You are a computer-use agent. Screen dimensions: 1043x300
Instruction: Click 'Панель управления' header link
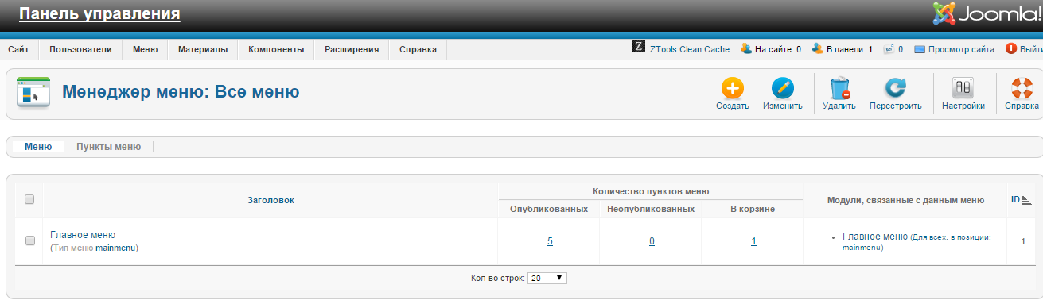99,13
